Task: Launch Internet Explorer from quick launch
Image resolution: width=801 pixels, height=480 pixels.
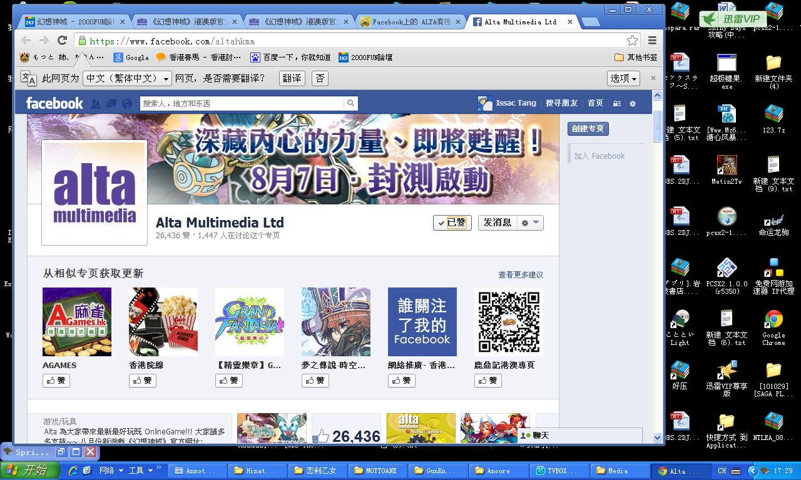Action: pos(73,470)
